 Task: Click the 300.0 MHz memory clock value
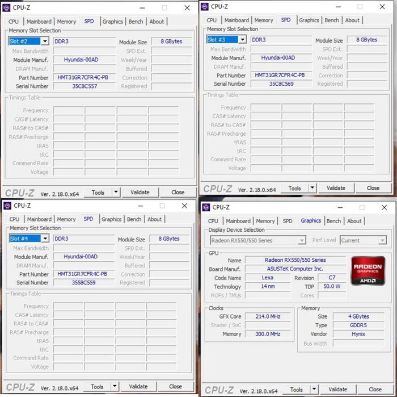tap(268, 334)
